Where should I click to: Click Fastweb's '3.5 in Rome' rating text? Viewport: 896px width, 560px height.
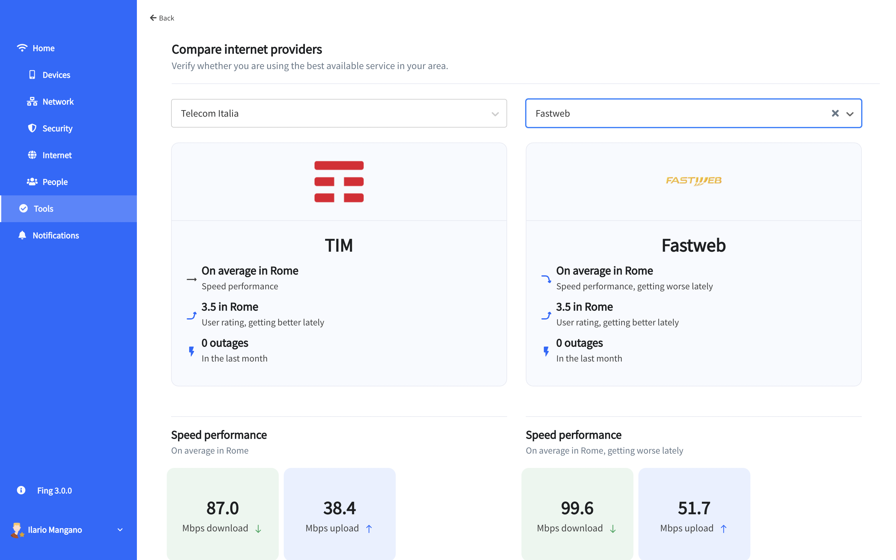[x=584, y=307]
